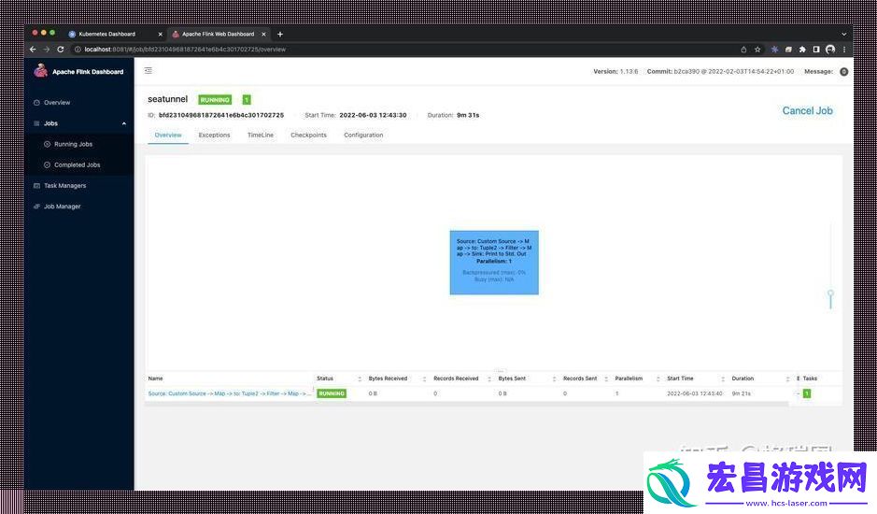The width and height of the screenshot is (877, 514).
Task: Open Completed Jobs in the sidebar
Action: pos(79,164)
